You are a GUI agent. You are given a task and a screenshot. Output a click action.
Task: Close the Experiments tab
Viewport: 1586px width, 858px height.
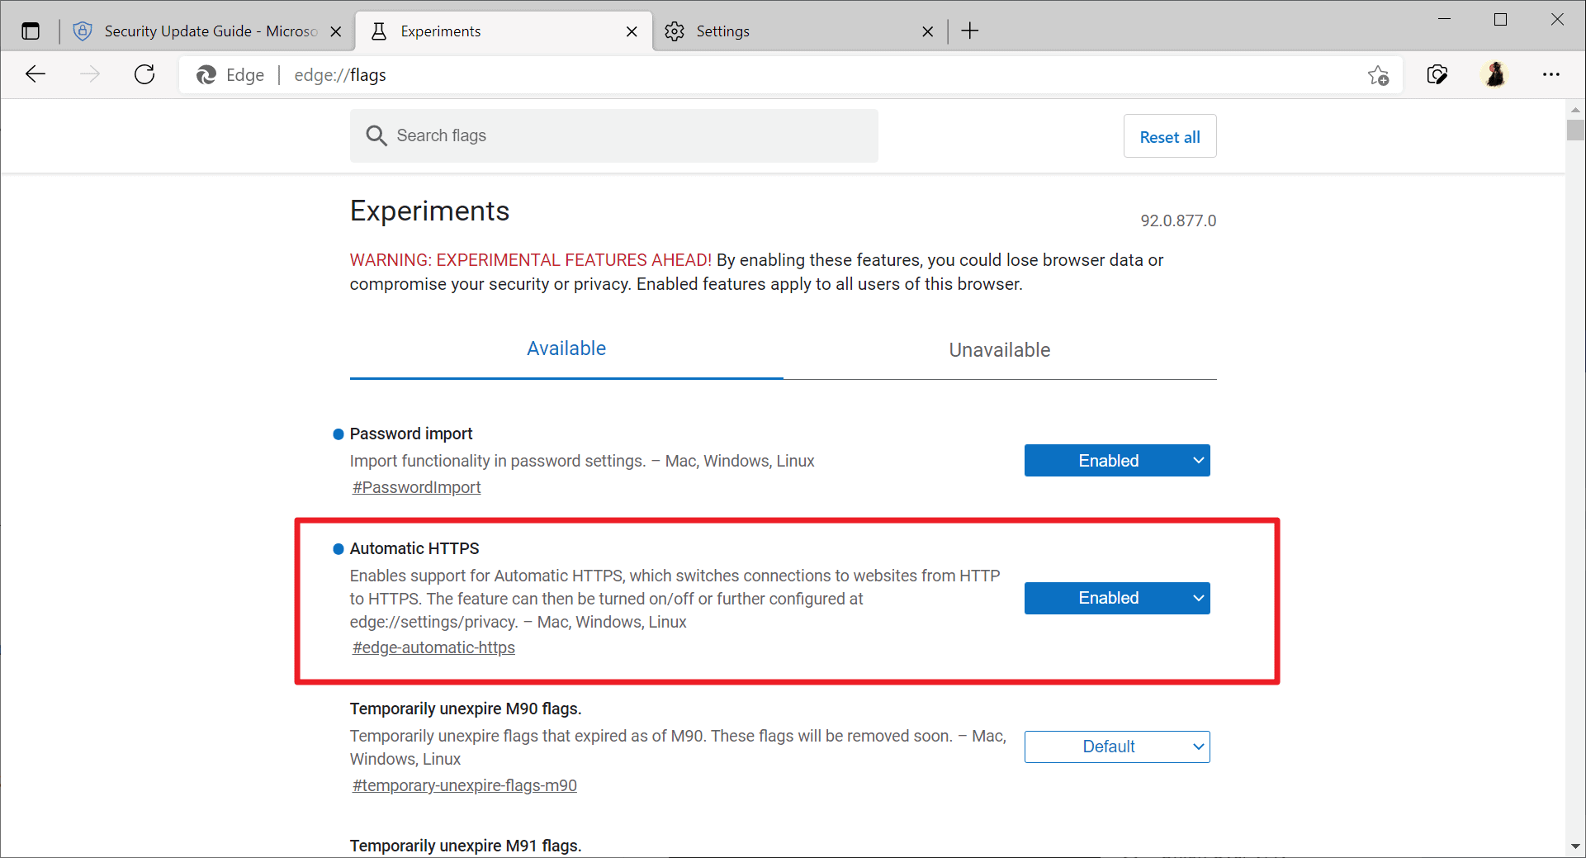pos(632,31)
